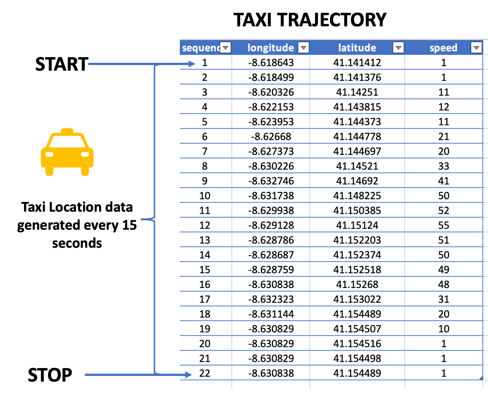Viewport: 488px width, 400px height.
Task: Click longitude value "-8.632746"
Action: pyautogui.click(x=271, y=181)
